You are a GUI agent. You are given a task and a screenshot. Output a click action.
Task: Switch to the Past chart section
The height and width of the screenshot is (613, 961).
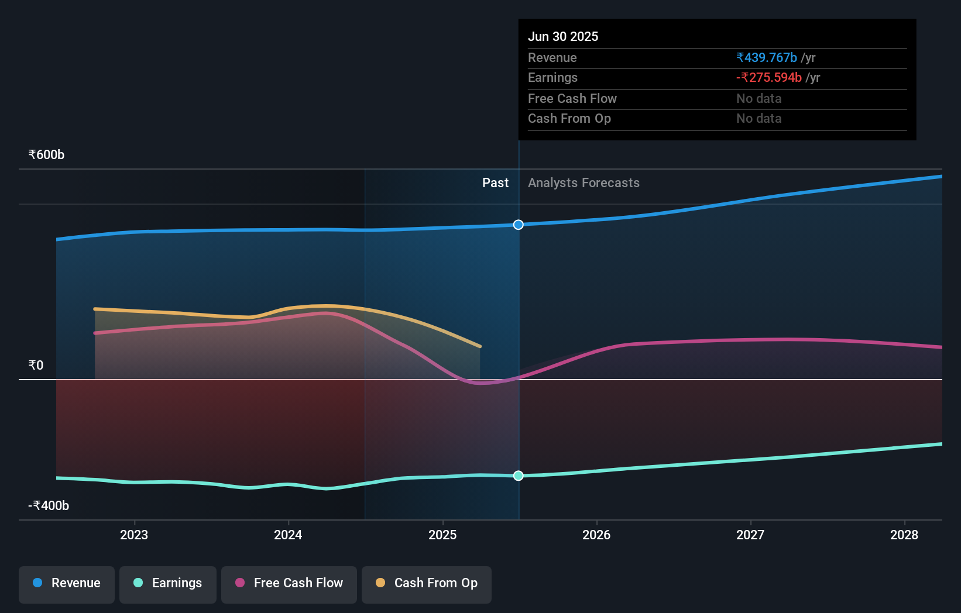(495, 182)
